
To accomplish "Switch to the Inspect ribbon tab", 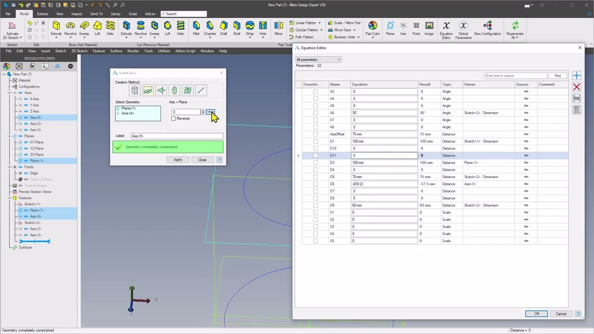I will [77, 13].
